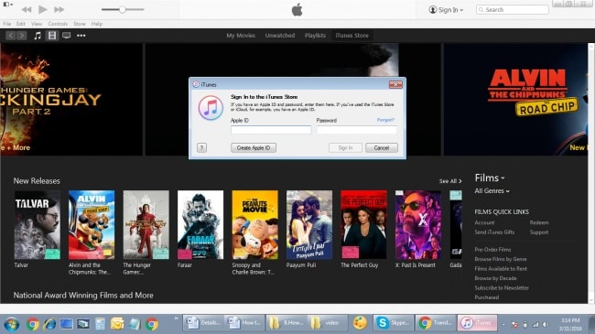Switch to the Playlists tab

pyautogui.click(x=315, y=36)
